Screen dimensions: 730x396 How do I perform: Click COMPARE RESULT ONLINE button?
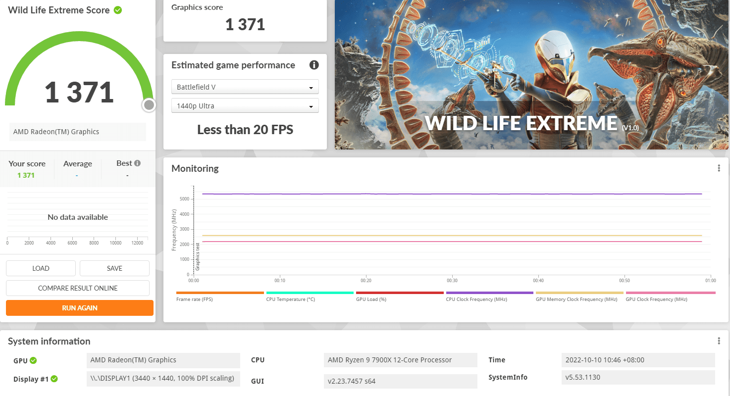pos(78,288)
